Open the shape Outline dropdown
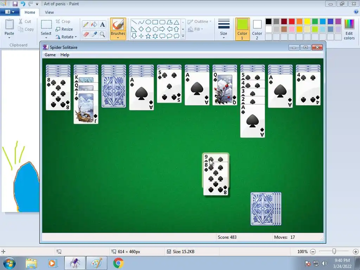 (199, 21)
